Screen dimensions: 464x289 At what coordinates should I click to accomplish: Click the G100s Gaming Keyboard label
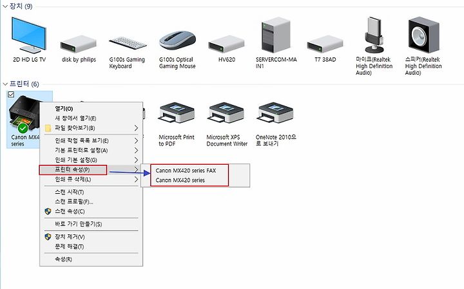(x=127, y=62)
